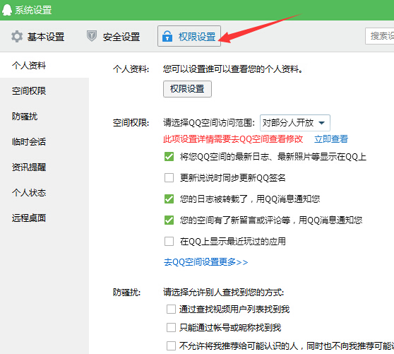Viewport: 394px width, 354px height.
Task: Jump to 临时会话 in the sidebar
Action: [29, 141]
